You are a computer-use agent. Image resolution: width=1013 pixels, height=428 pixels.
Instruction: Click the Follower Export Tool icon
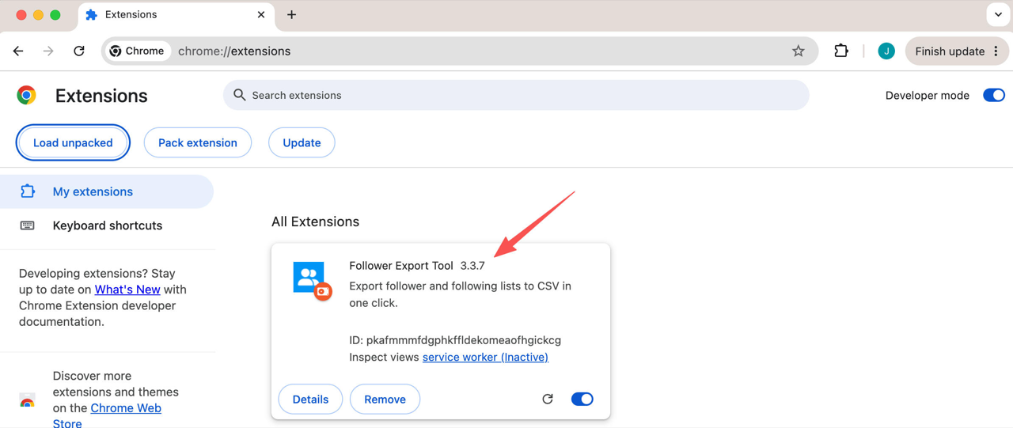pos(312,281)
